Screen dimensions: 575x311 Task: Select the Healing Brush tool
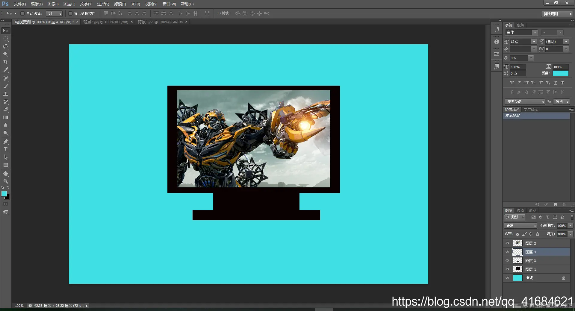6,78
